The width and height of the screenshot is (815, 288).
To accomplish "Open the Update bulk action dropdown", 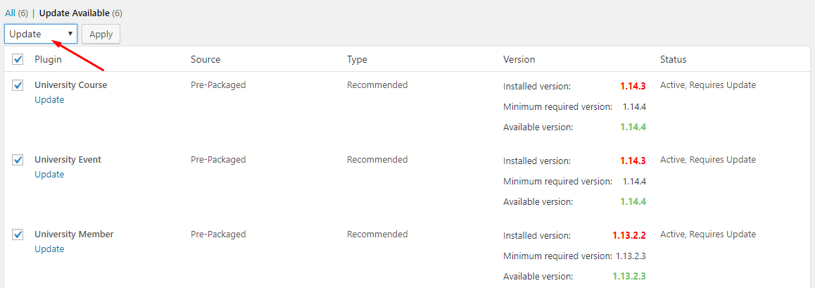I will (41, 34).
